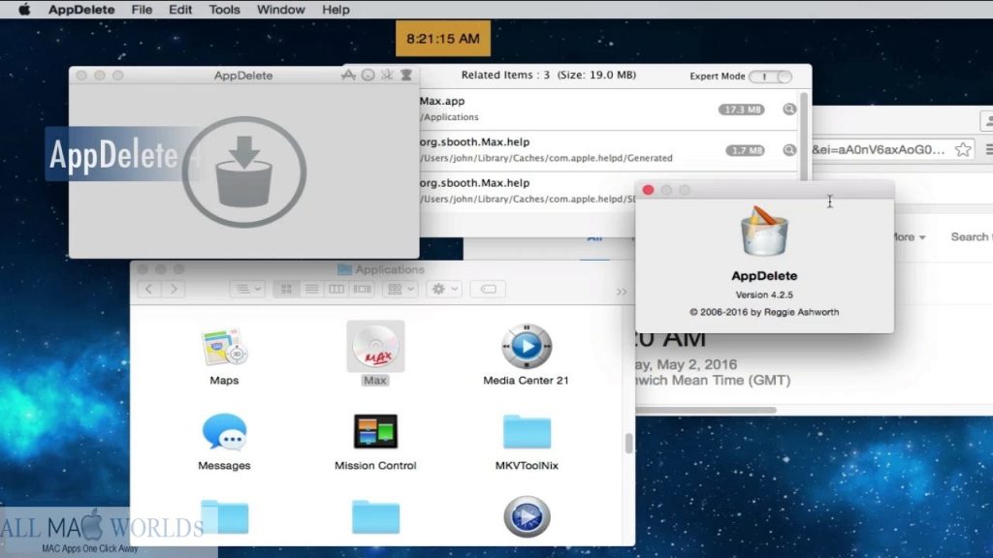
Task: Click the AppDelete trash icon in About window
Action: coord(764,232)
